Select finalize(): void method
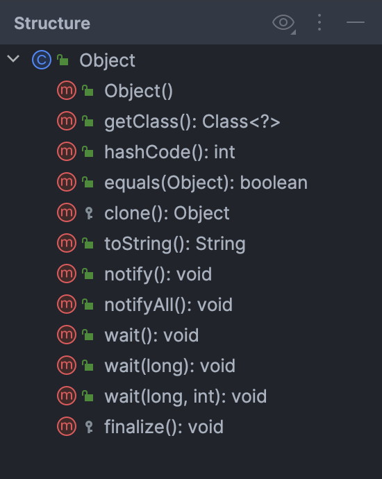The height and width of the screenshot is (479, 382). point(164,427)
